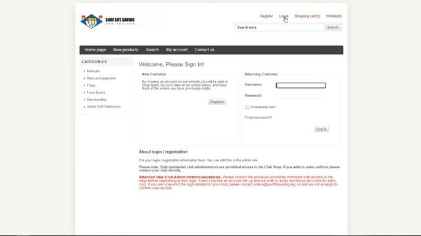
Task: Go to Home page menu item
Action: [95, 50]
